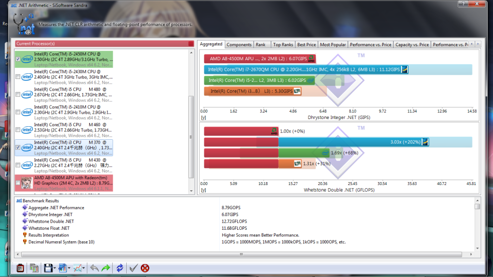Open the Rank tab

tap(261, 45)
